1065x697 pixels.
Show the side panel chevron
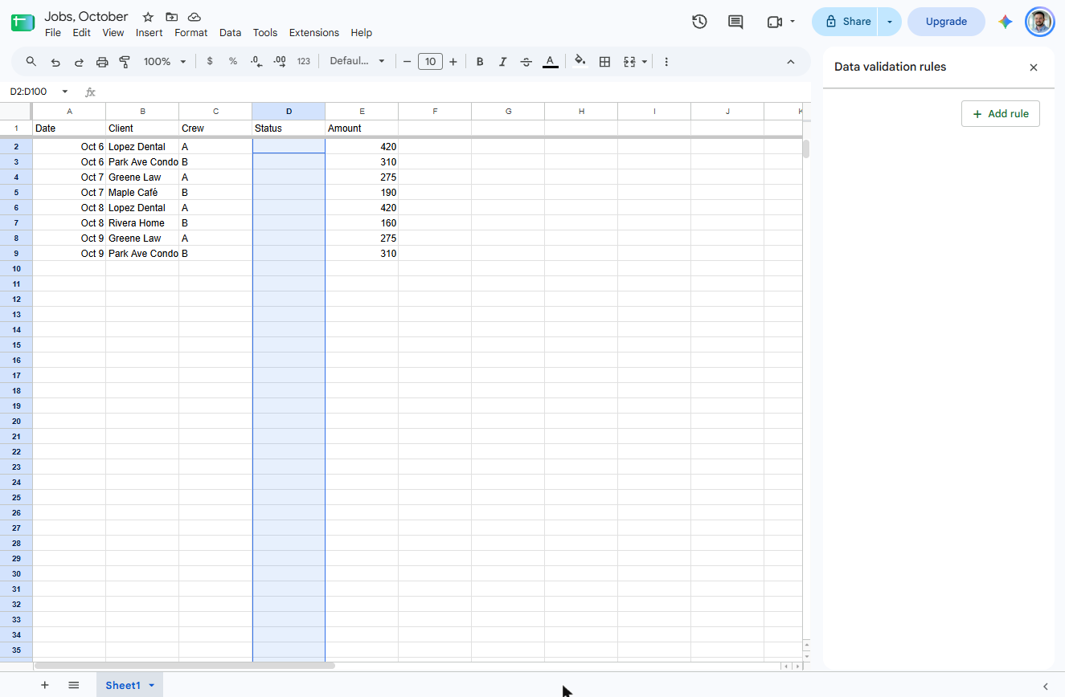coord(1046,686)
